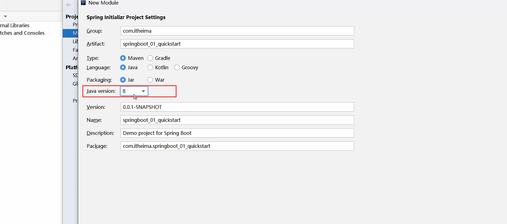
Task: Select the Maven type radio button
Action: (123, 58)
